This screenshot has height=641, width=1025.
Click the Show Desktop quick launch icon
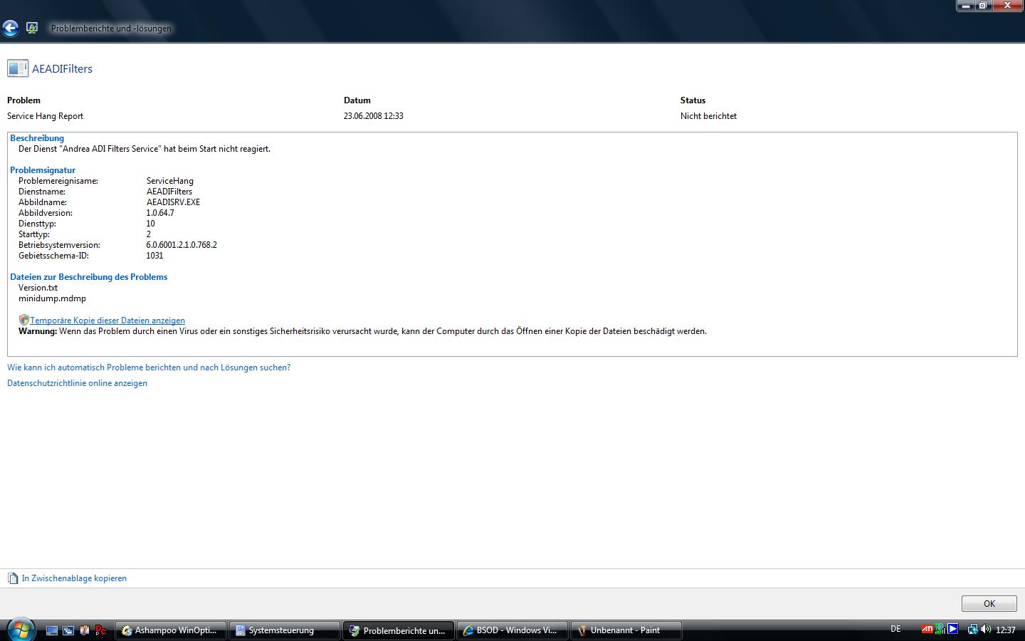[x=52, y=630]
